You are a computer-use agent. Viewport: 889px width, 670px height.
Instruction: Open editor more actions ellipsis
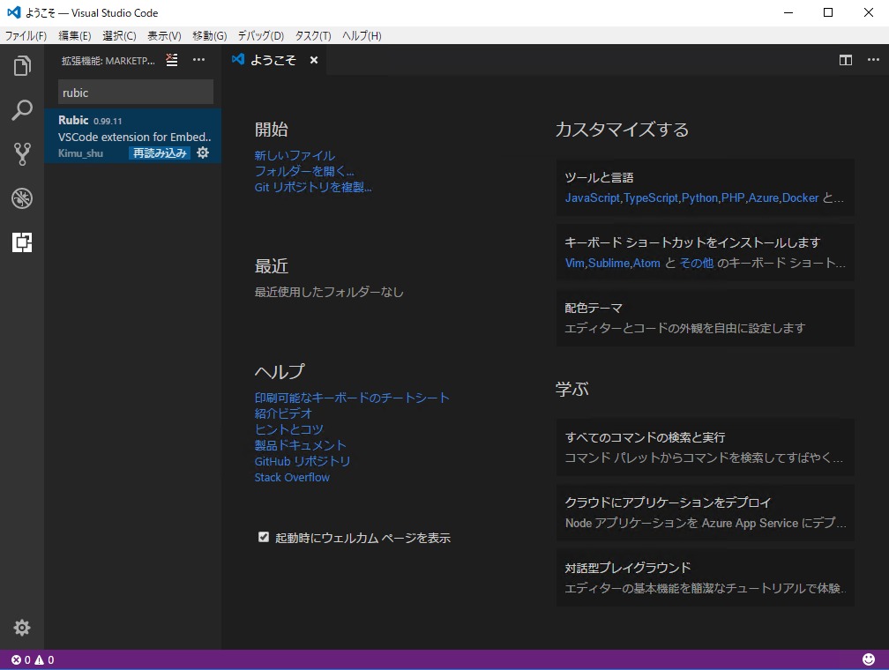coord(873,60)
